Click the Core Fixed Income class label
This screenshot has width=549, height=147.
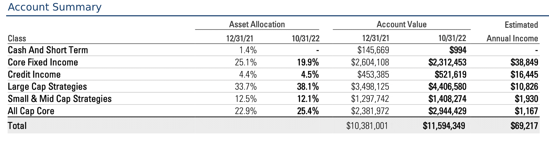coord(43,62)
